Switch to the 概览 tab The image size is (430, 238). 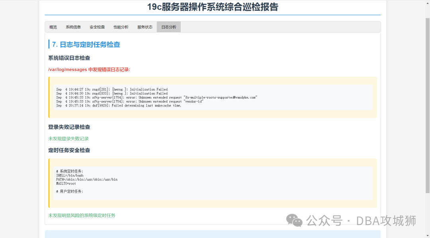point(53,27)
